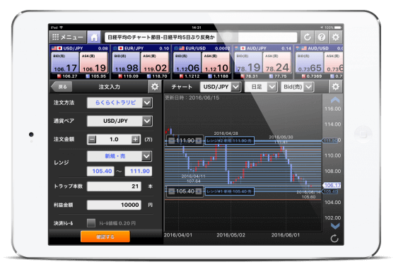This screenshot has height=269, width=396.
Task: Decrease lower range 105.40 chart handle
Action: 171,191
